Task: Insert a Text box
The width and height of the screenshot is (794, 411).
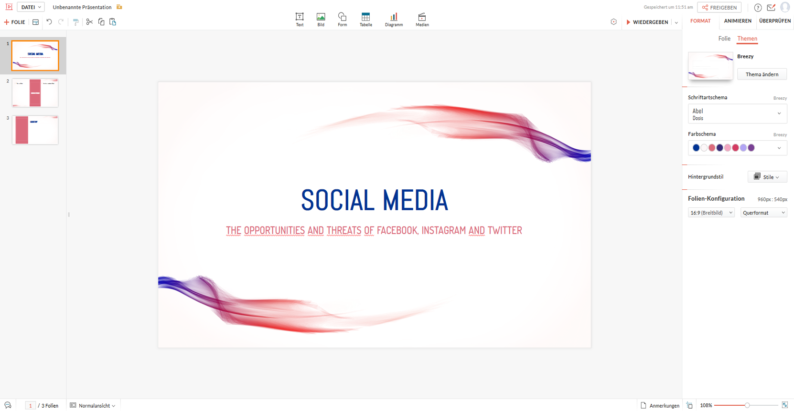Action: 300,20
